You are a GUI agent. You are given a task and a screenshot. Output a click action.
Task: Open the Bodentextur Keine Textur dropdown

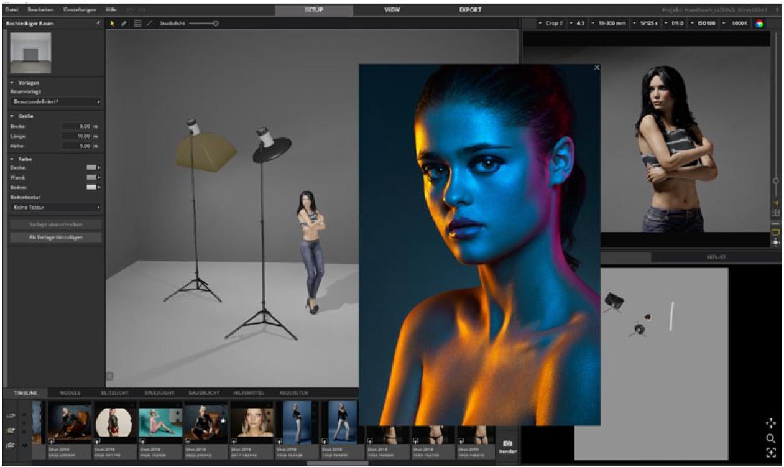(56, 207)
